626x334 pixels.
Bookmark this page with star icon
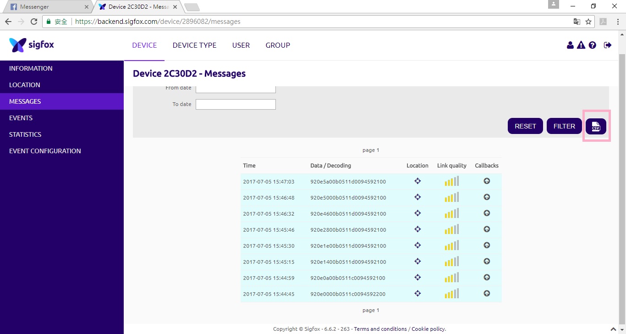tap(588, 22)
